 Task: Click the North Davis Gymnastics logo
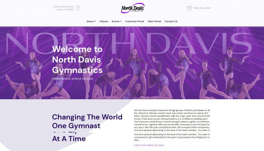(133, 8)
